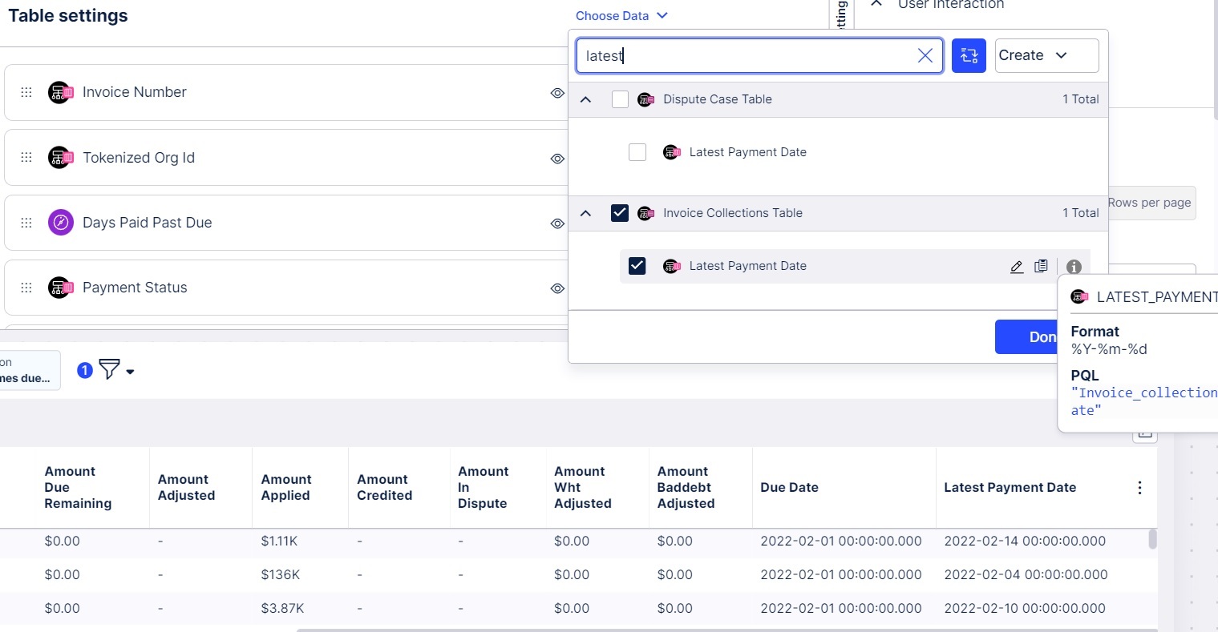Click the Tokenized Org Id column type icon
Screen dimensions: 1218x632
pyautogui.click(x=61, y=157)
